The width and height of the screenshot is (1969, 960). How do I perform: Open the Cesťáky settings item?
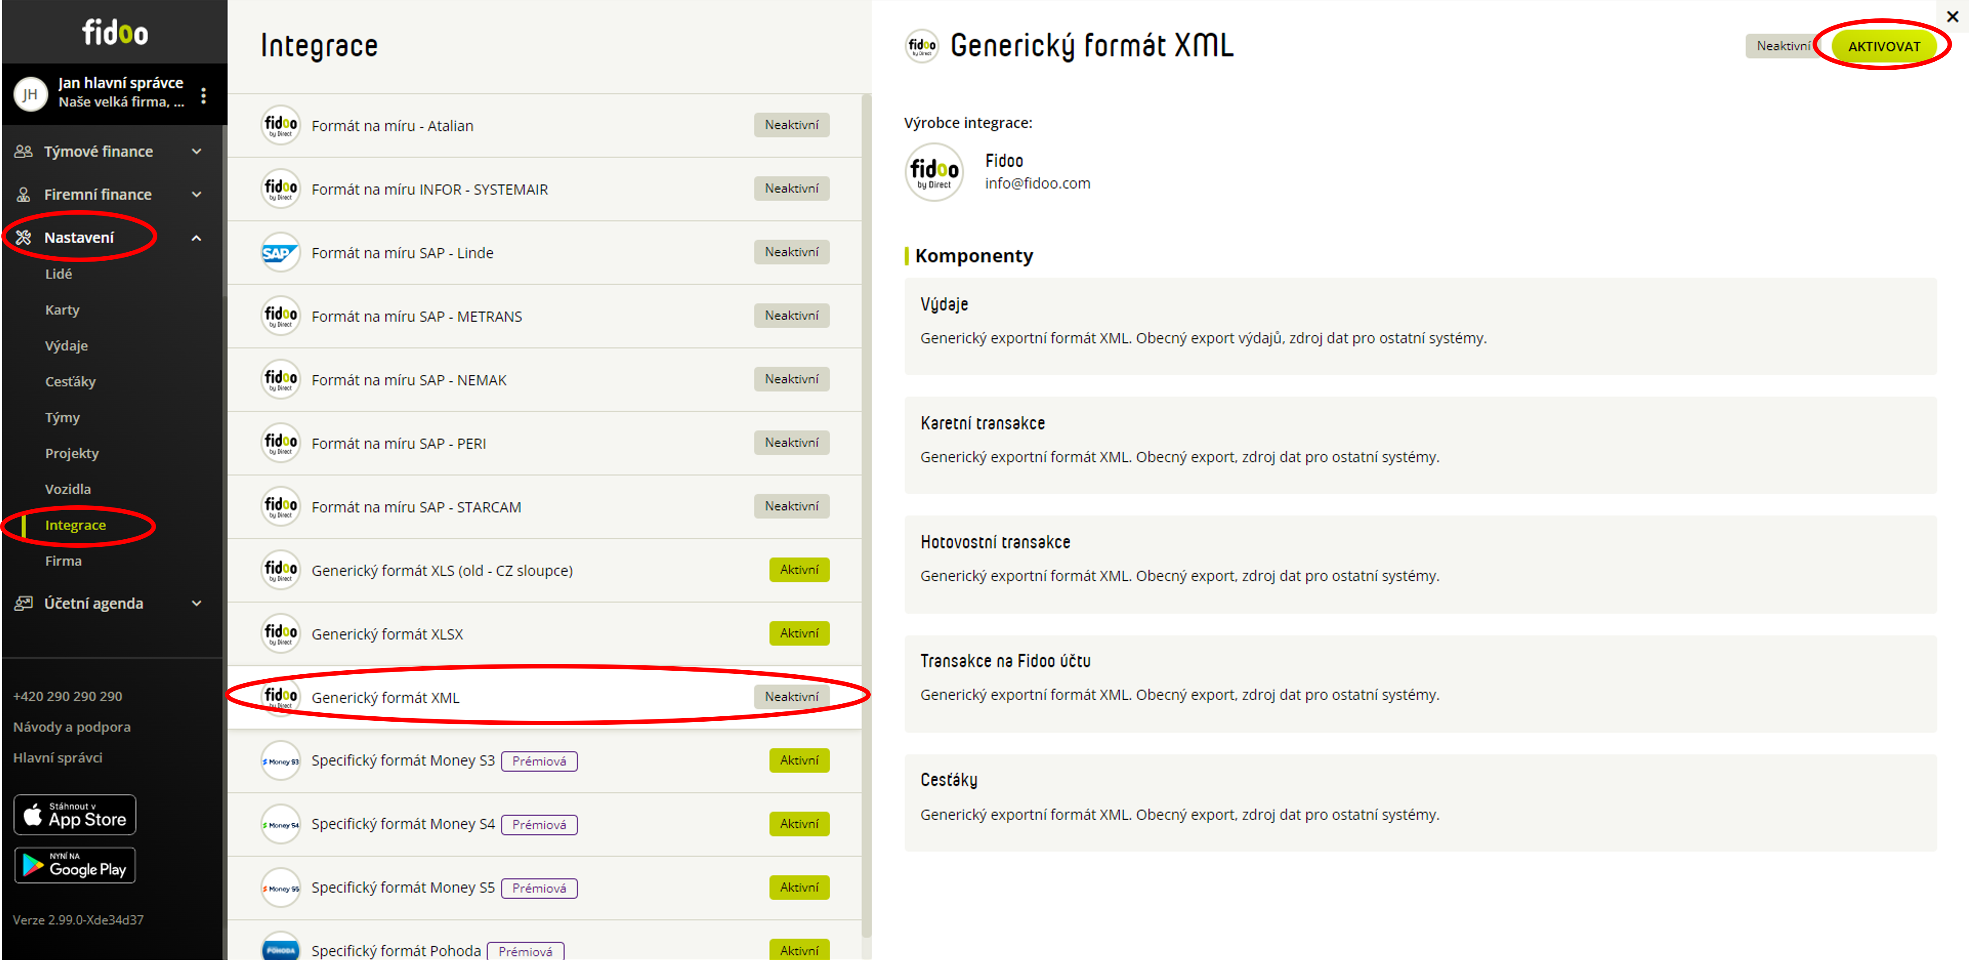pos(70,381)
